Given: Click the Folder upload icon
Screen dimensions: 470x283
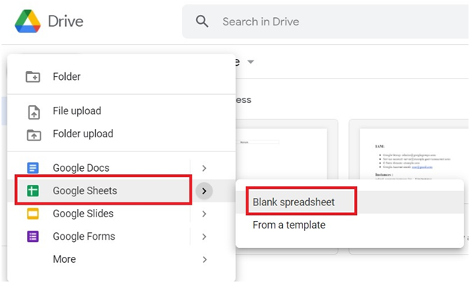Looking at the screenshot, I should coord(34,135).
